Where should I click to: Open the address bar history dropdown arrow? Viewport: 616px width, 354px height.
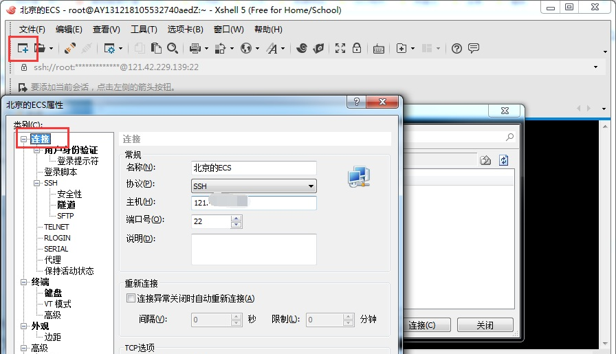coord(595,67)
